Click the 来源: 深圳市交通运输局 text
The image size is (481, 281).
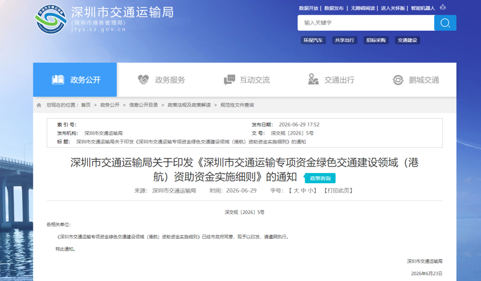click(x=165, y=191)
